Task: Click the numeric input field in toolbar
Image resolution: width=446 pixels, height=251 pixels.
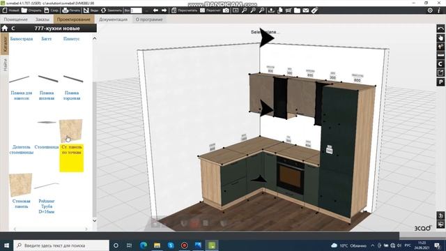Action: (x=136, y=10)
